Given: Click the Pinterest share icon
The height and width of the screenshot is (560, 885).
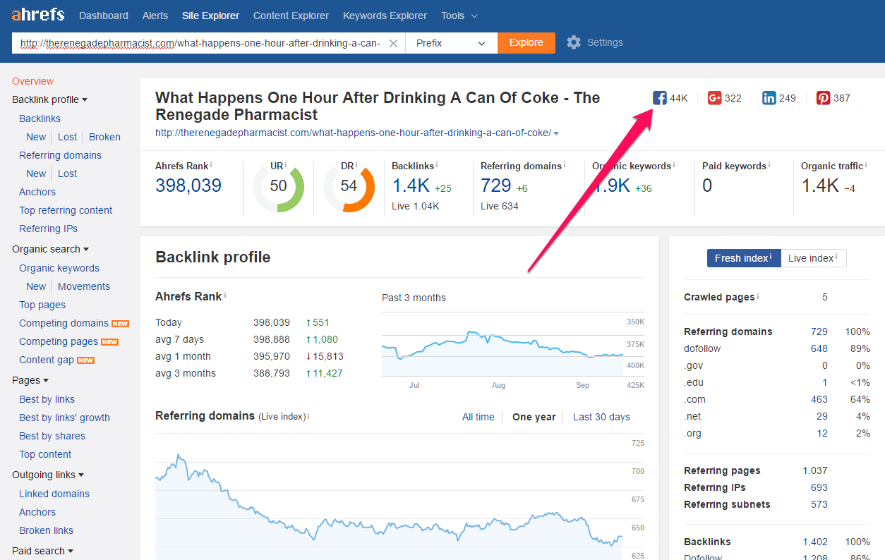Looking at the screenshot, I should (x=824, y=98).
